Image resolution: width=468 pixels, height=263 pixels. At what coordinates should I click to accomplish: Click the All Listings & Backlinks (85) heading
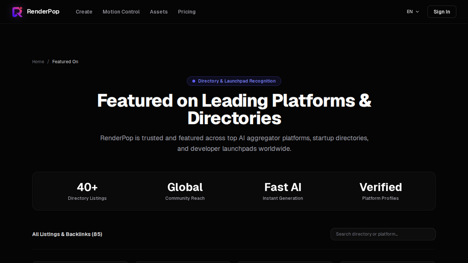[x=67, y=234]
